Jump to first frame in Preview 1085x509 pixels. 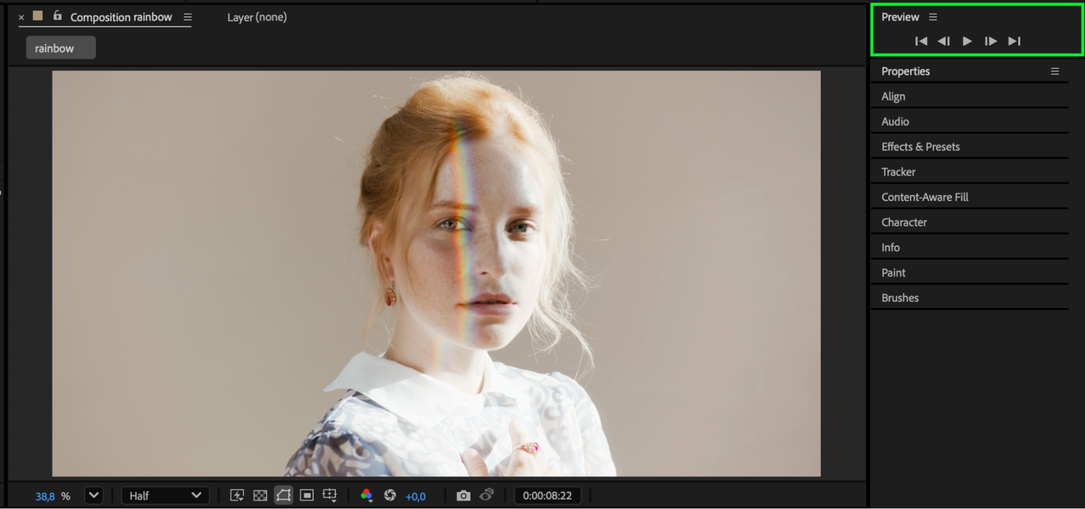[x=921, y=41]
